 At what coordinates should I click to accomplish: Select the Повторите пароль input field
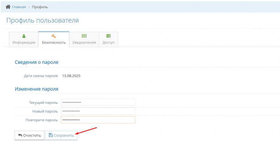98,120
